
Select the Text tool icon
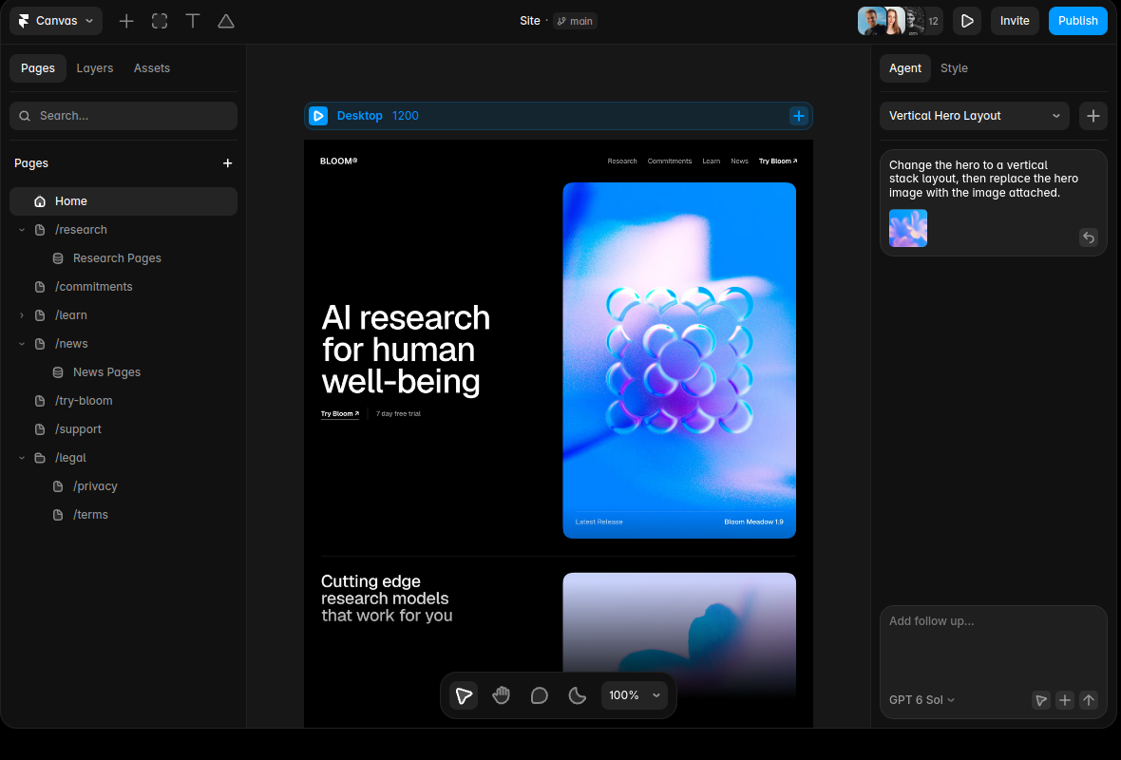[193, 22]
